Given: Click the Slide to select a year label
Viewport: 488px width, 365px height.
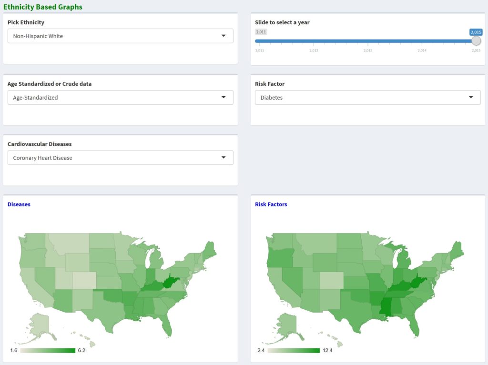Looking at the screenshot, I should point(282,22).
